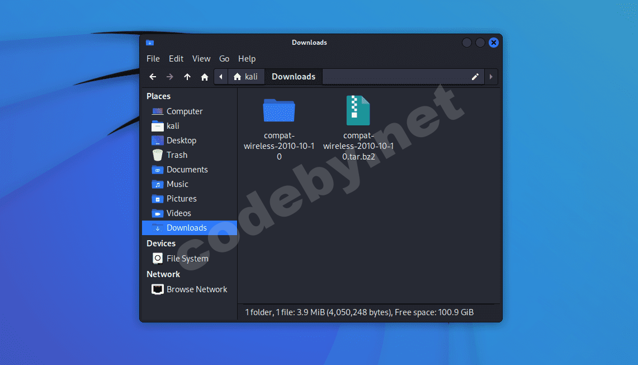Screen dimensions: 638x365
Task: Toggle location edit mode with pencil icon
Action: click(475, 77)
